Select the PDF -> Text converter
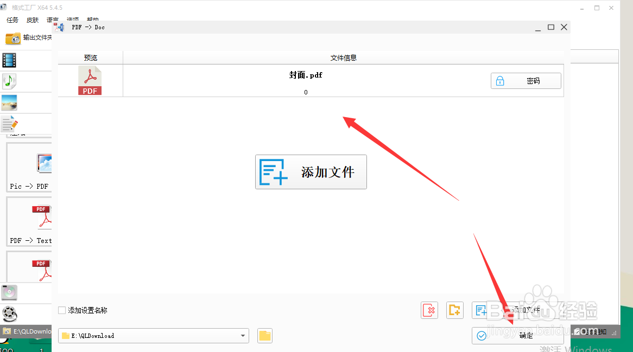The image size is (633, 352). click(x=28, y=221)
